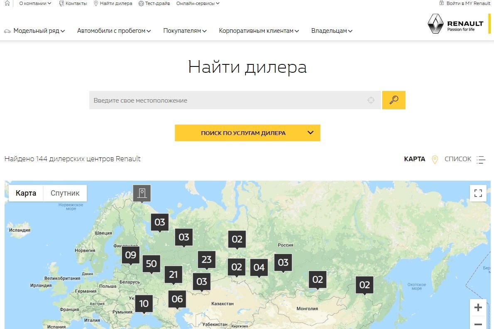This screenshot has width=494, height=329.
Task: Click the geolocation crosshair icon
Action: click(371, 100)
